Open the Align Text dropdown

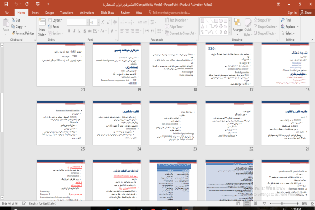point(174,27)
